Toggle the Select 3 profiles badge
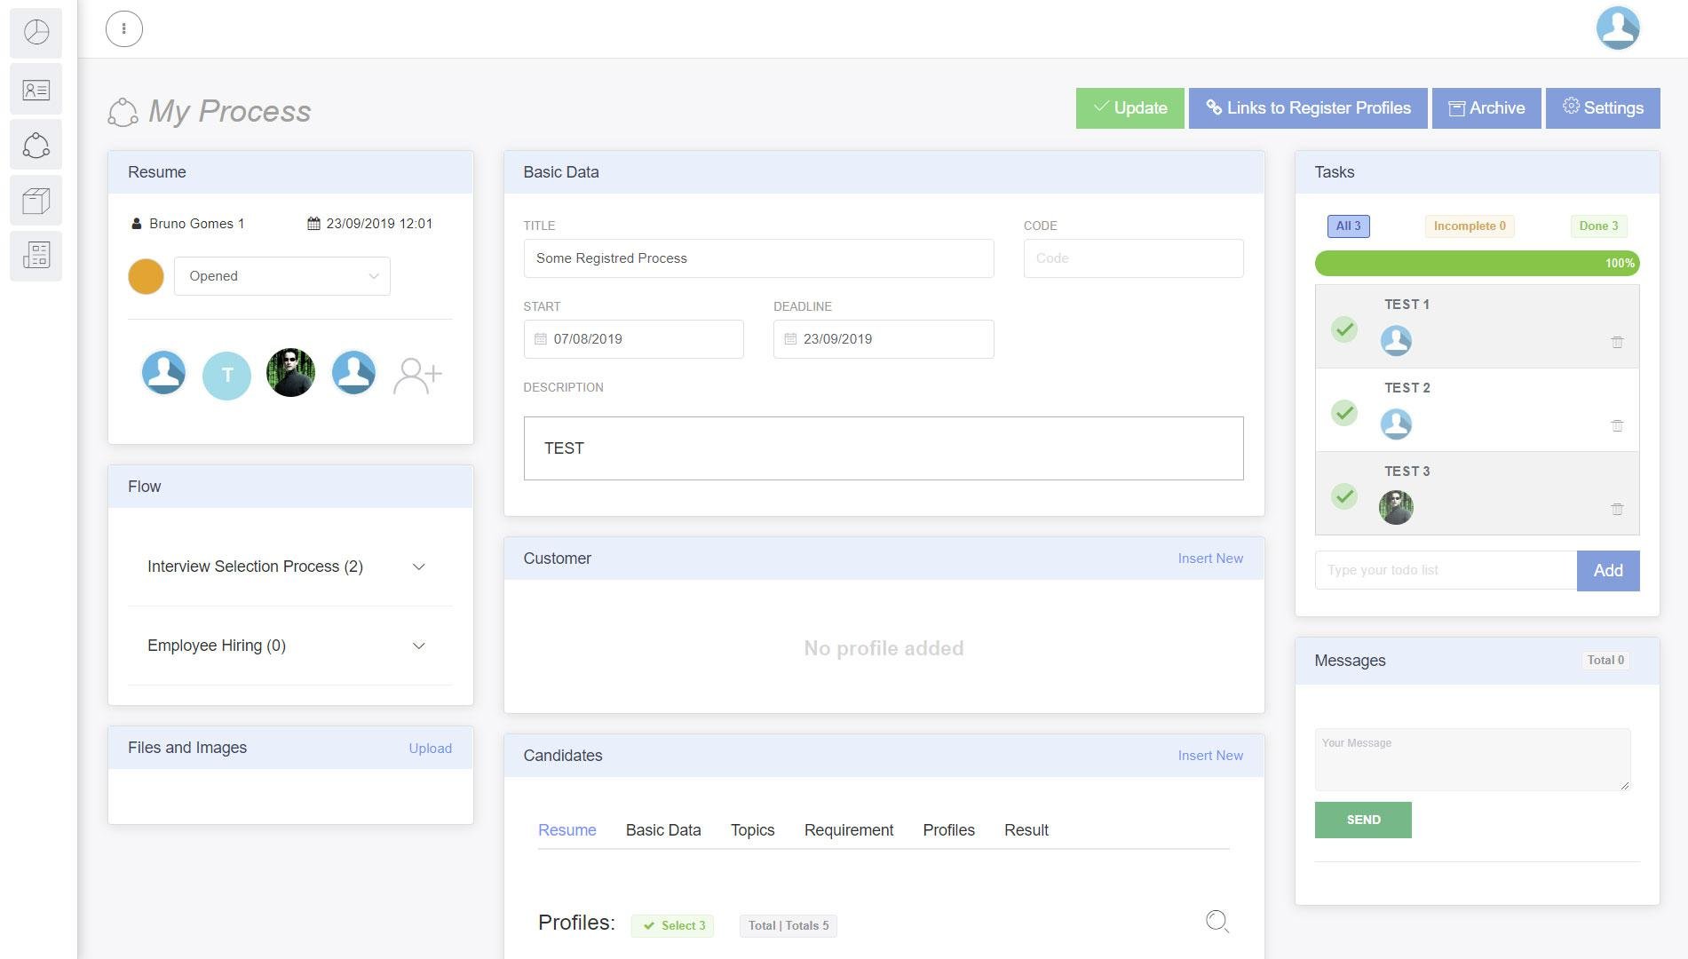 [672, 926]
